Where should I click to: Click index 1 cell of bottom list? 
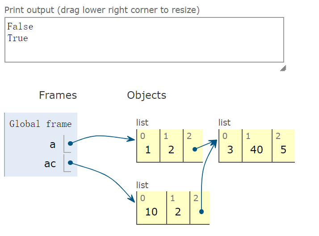pos(178,208)
